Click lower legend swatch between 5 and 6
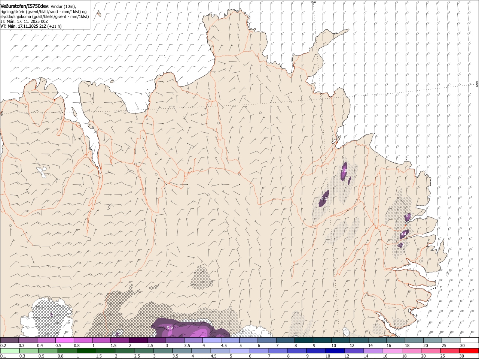This screenshot has height=359, width=479. (239, 351)
